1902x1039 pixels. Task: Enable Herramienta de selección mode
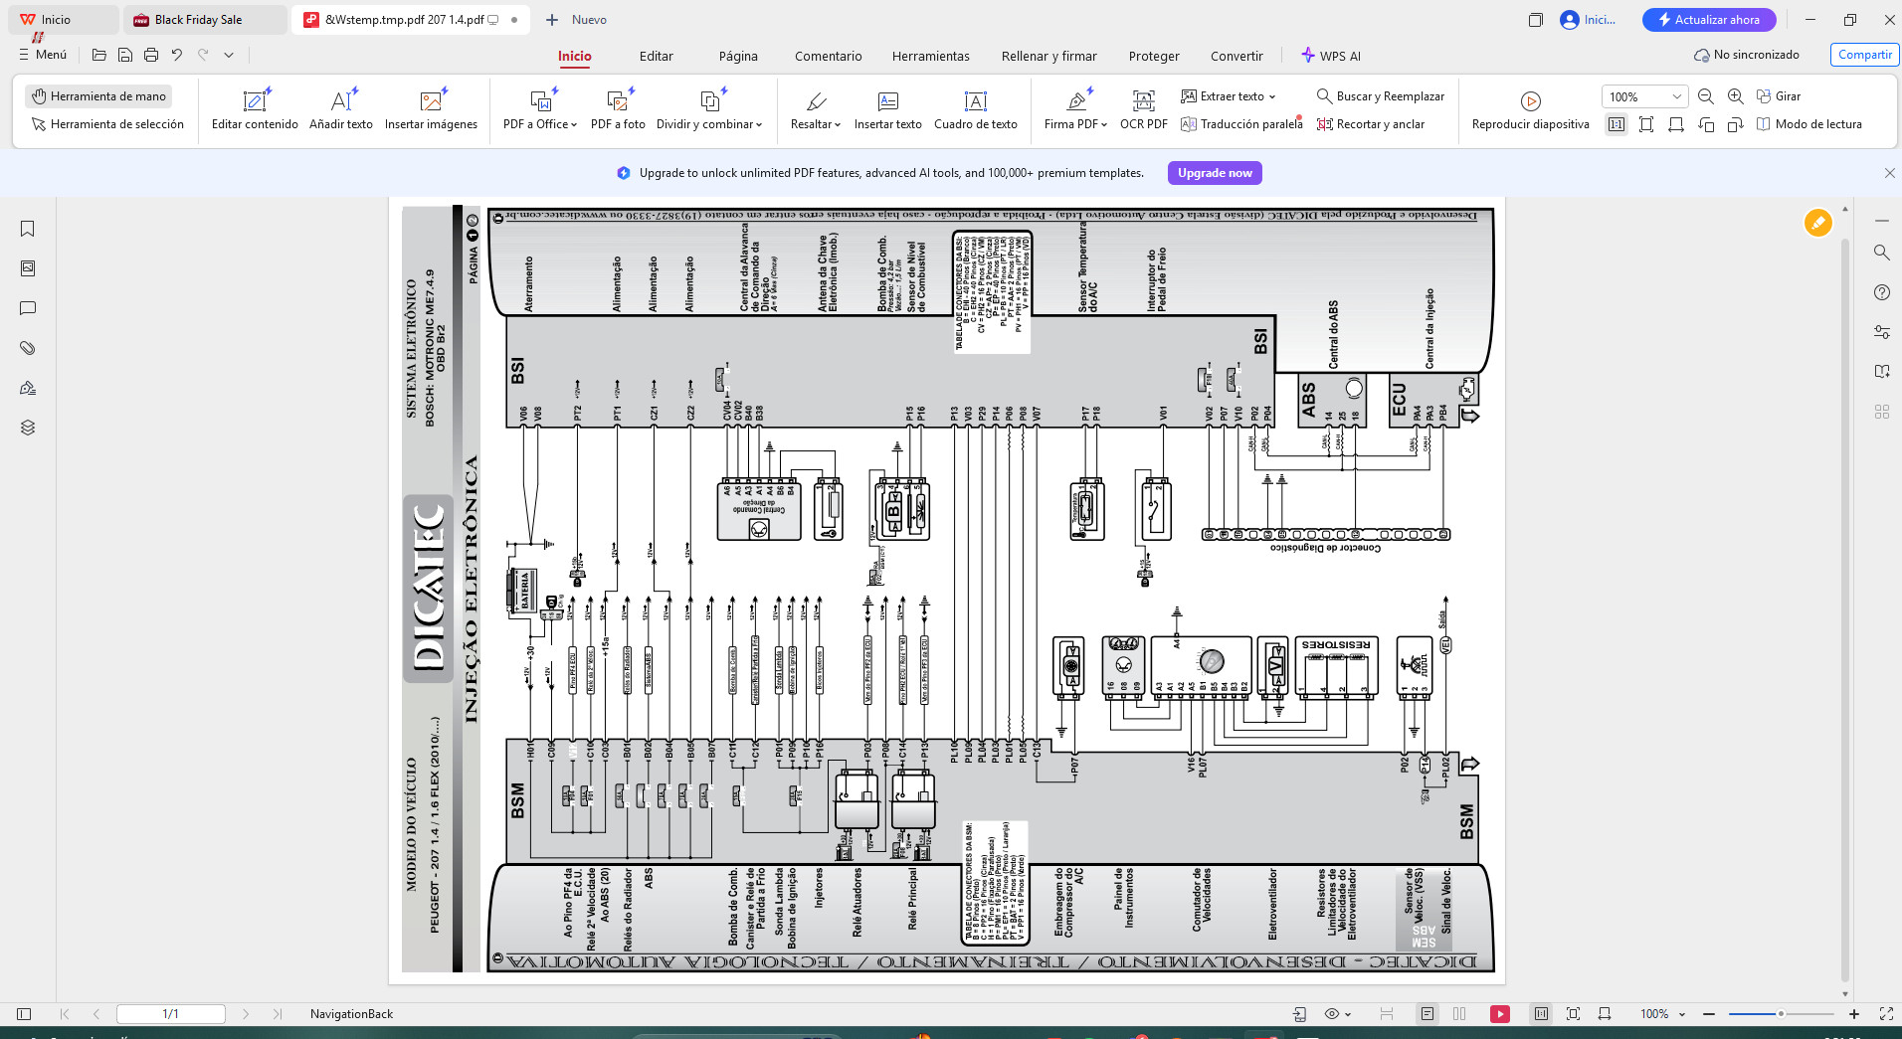click(107, 124)
